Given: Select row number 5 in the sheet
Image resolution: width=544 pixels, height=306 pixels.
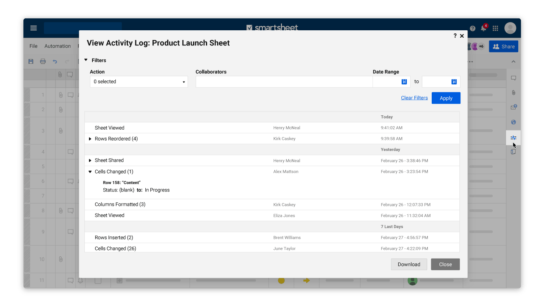Looking at the screenshot, I should pyautogui.click(x=43, y=167).
